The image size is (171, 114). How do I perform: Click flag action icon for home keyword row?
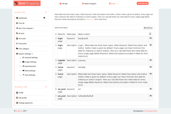pos(150,67)
